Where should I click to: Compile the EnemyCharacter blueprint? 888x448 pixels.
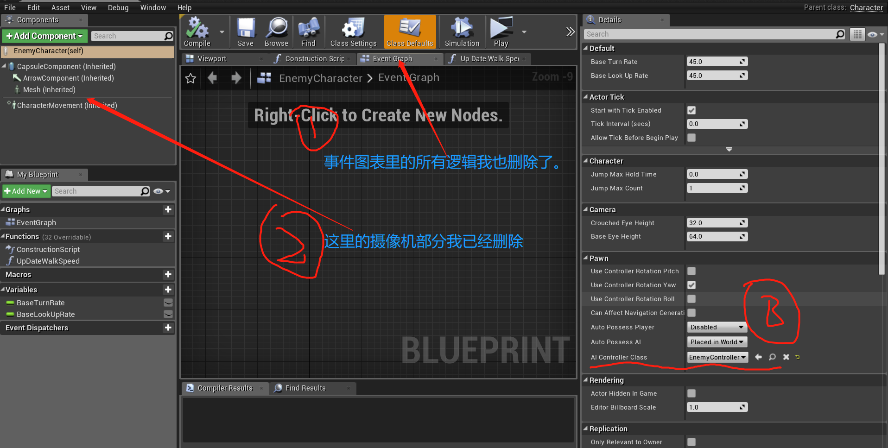(197, 31)
